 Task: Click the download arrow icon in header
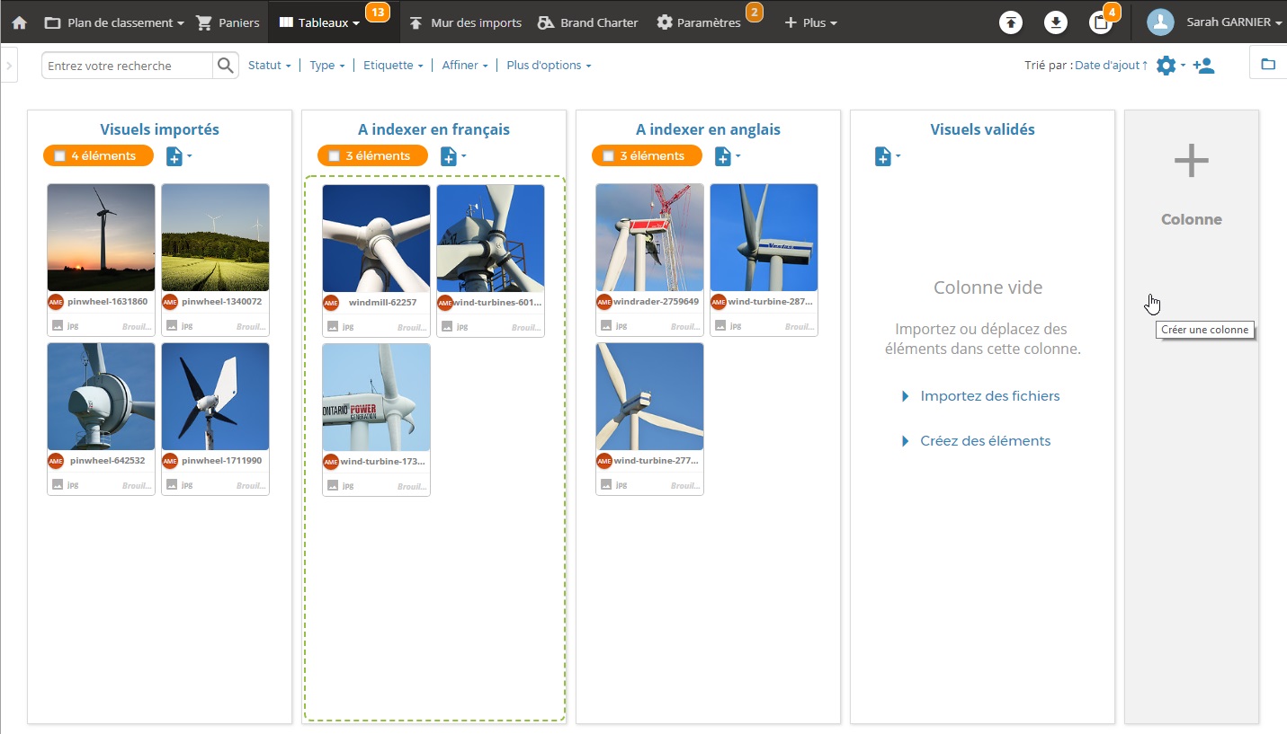click(x=1056, y=23)
